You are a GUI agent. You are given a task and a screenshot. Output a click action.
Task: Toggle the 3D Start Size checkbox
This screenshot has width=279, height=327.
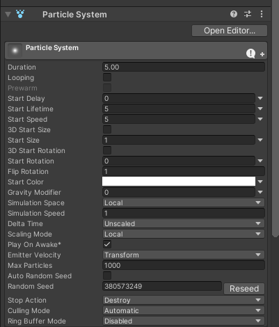(107, 129)
